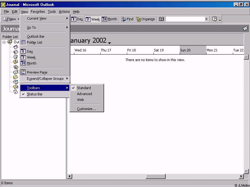Open the Tasks folder icon in tree
Screen dimensions: 250x187
[16, 92]
